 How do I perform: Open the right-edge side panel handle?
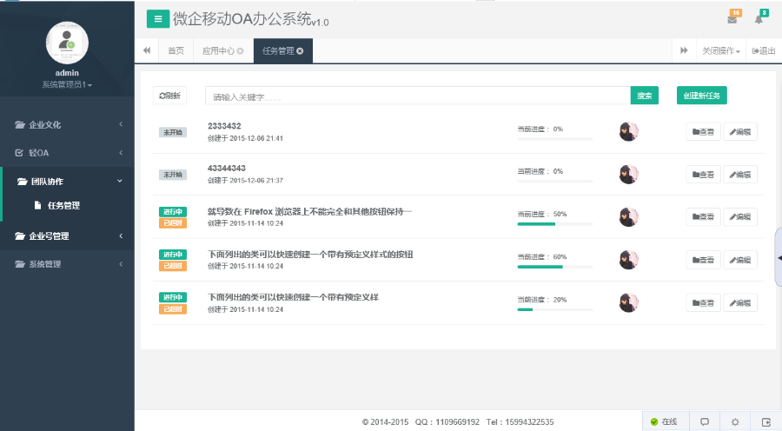pos(778,257)
